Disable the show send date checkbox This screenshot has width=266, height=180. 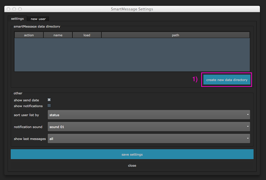tap(49, 100)
